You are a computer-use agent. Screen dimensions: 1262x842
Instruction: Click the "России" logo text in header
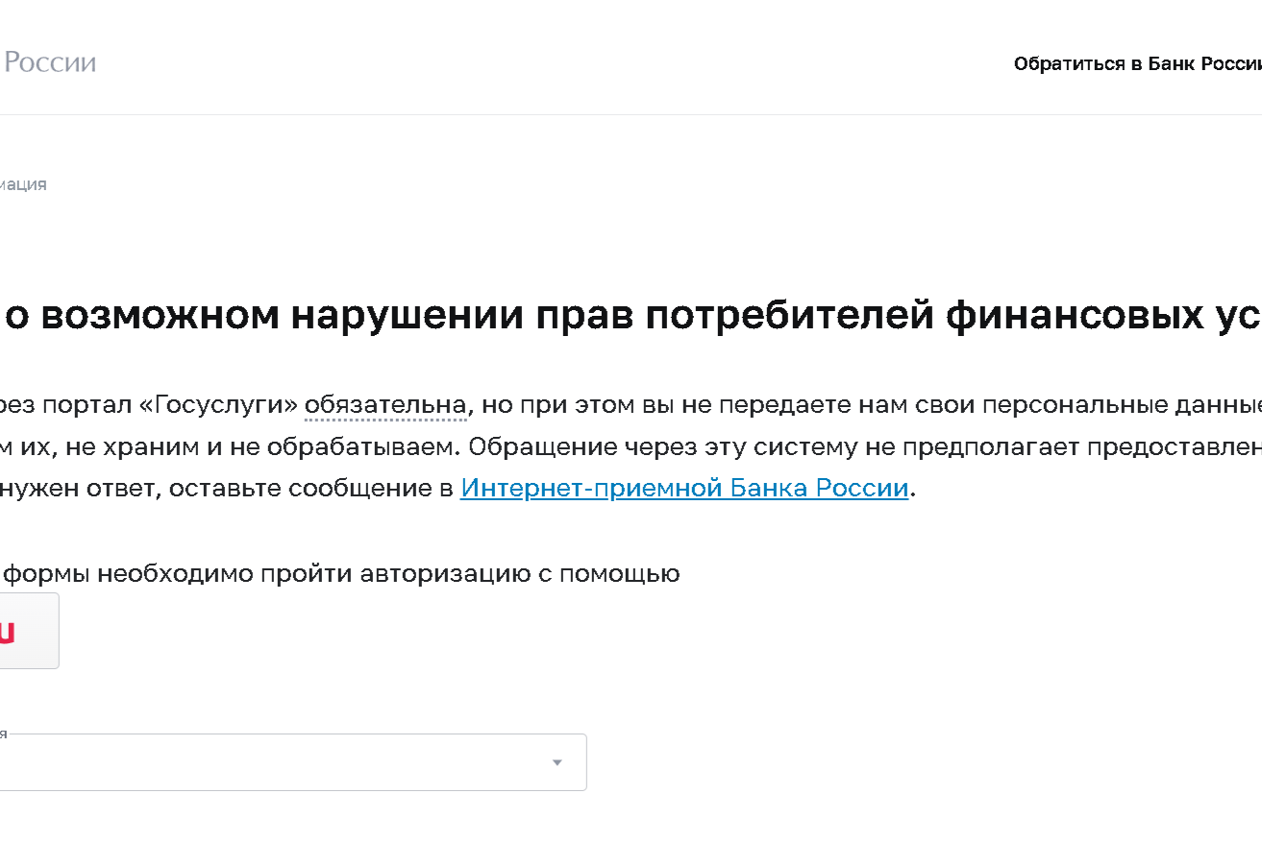(x=50, y=63)
